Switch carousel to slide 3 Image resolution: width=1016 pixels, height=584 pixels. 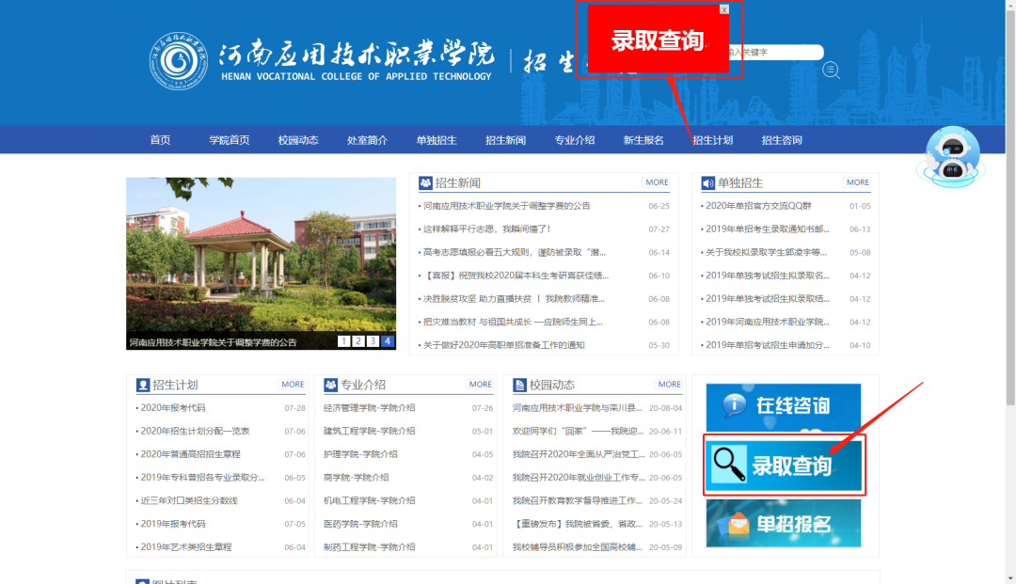pyautogui.click(x=373, y=341)
